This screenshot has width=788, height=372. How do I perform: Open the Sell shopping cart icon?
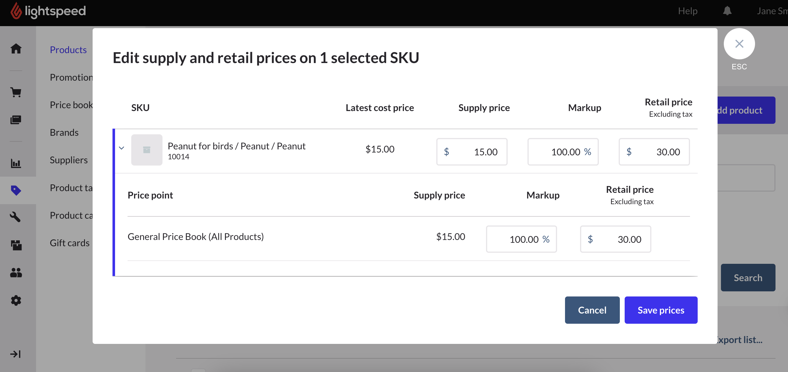pyautogui.click(x=16, y=92)
